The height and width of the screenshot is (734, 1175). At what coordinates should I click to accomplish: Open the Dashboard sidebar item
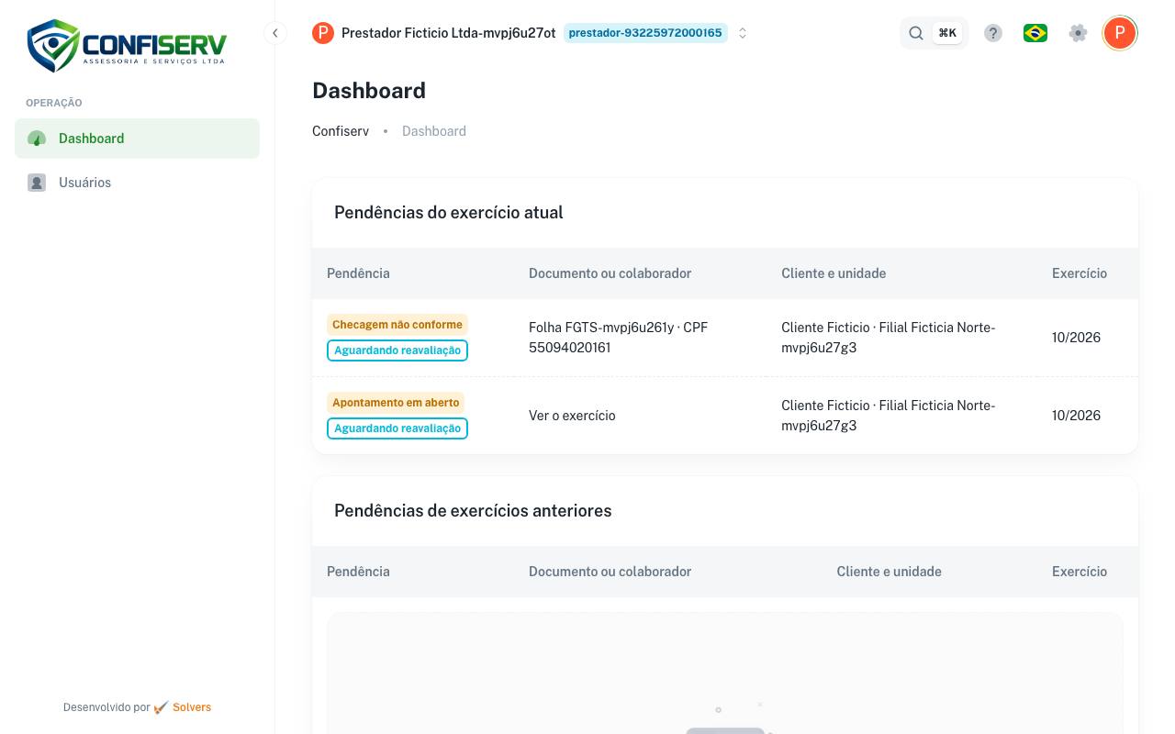(x=137, y=139)
